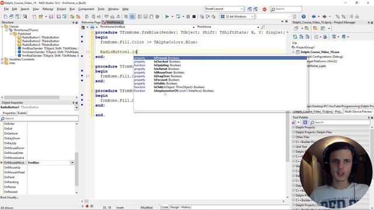The image size is (374, 210).
Task: Open the Tools menu
Action: [101, 9]
